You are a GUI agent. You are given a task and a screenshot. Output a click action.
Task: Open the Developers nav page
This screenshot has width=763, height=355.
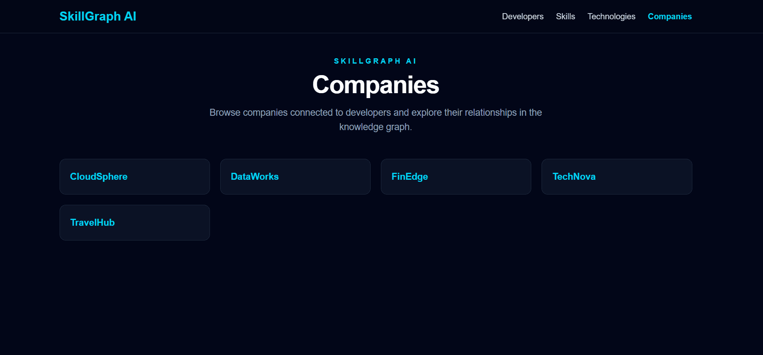point(523,16)
